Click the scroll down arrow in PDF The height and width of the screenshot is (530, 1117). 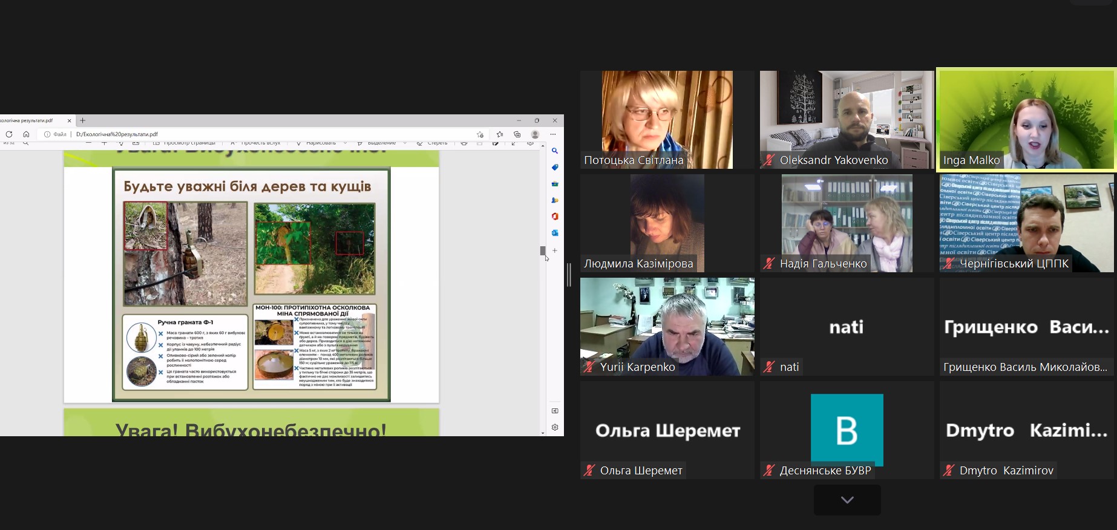coord(543,433)
